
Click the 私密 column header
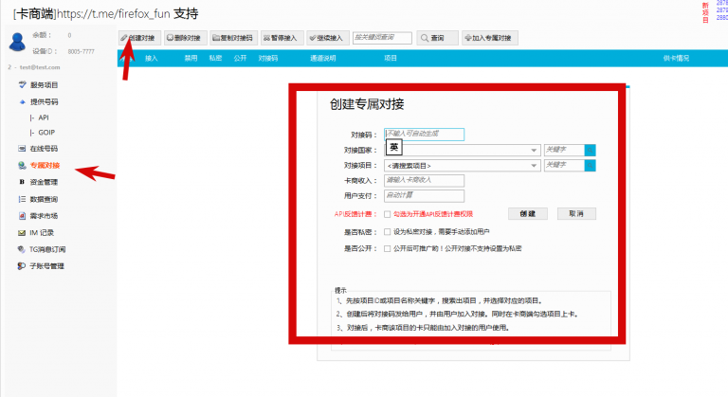point(215,58)
